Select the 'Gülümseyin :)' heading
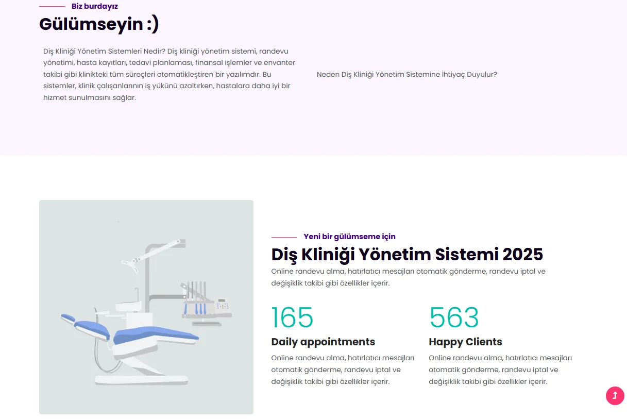 pos(99,24)
